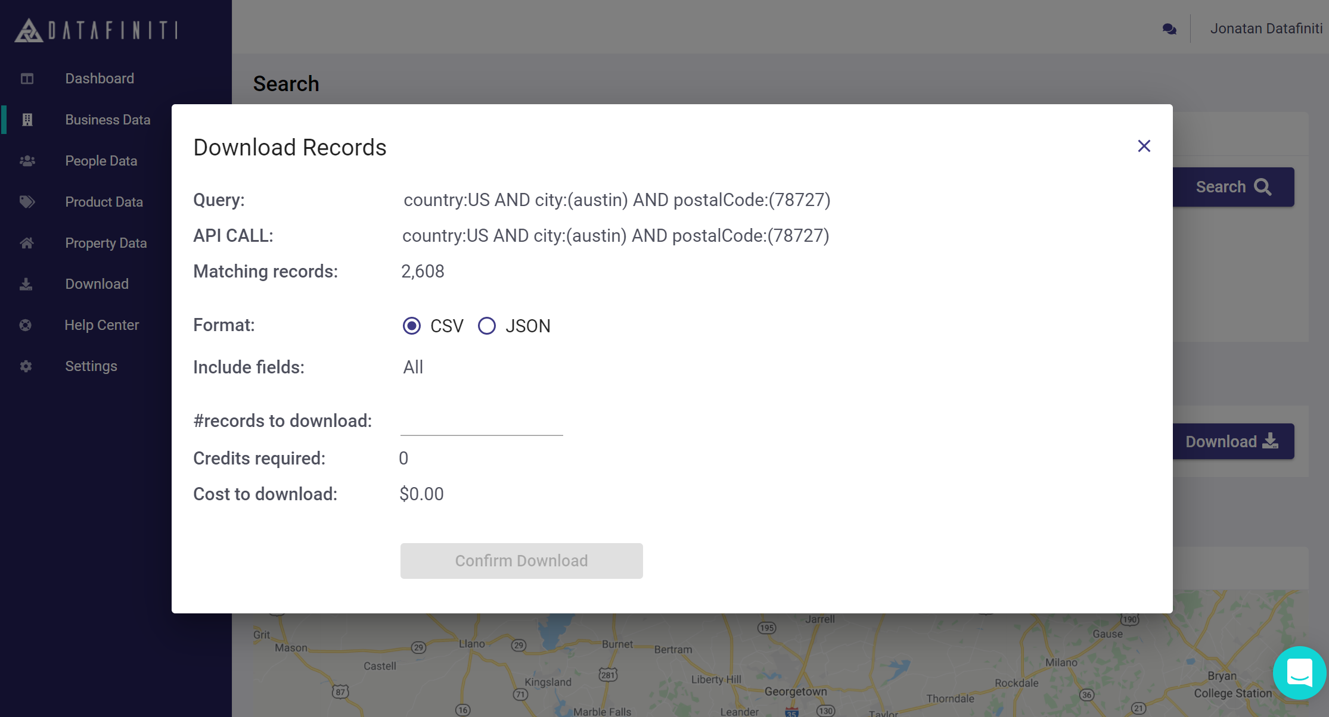Click the Settings gear icon
This screenshot has width=1329, height=717.
[x=26, y=366]
